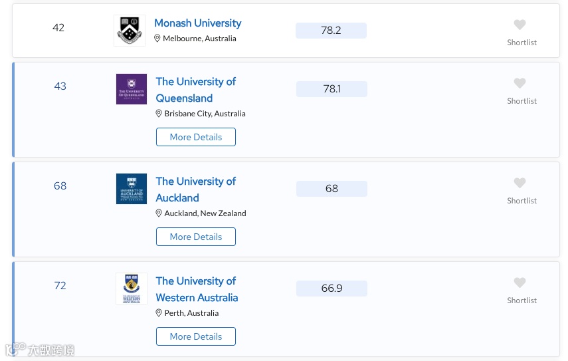568x361 pixels.
Task: Click the location pin beside Brisbane City
Action: [159, 114]
